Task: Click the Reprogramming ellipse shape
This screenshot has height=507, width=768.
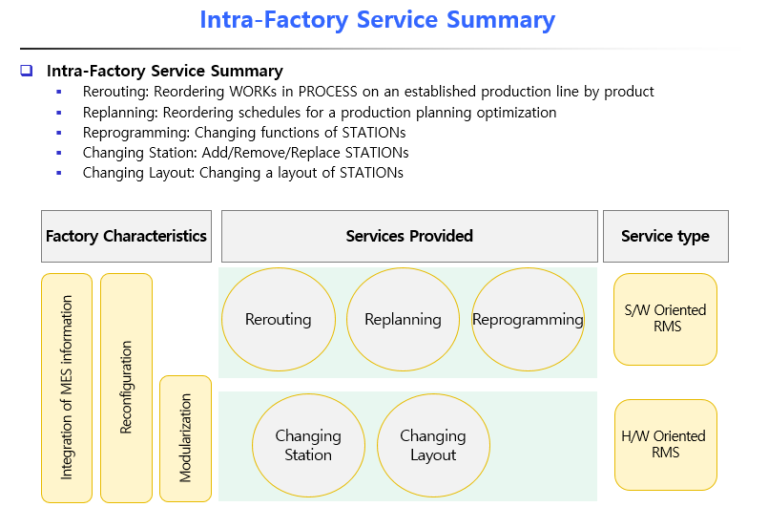Action: (x=528, y=320)
